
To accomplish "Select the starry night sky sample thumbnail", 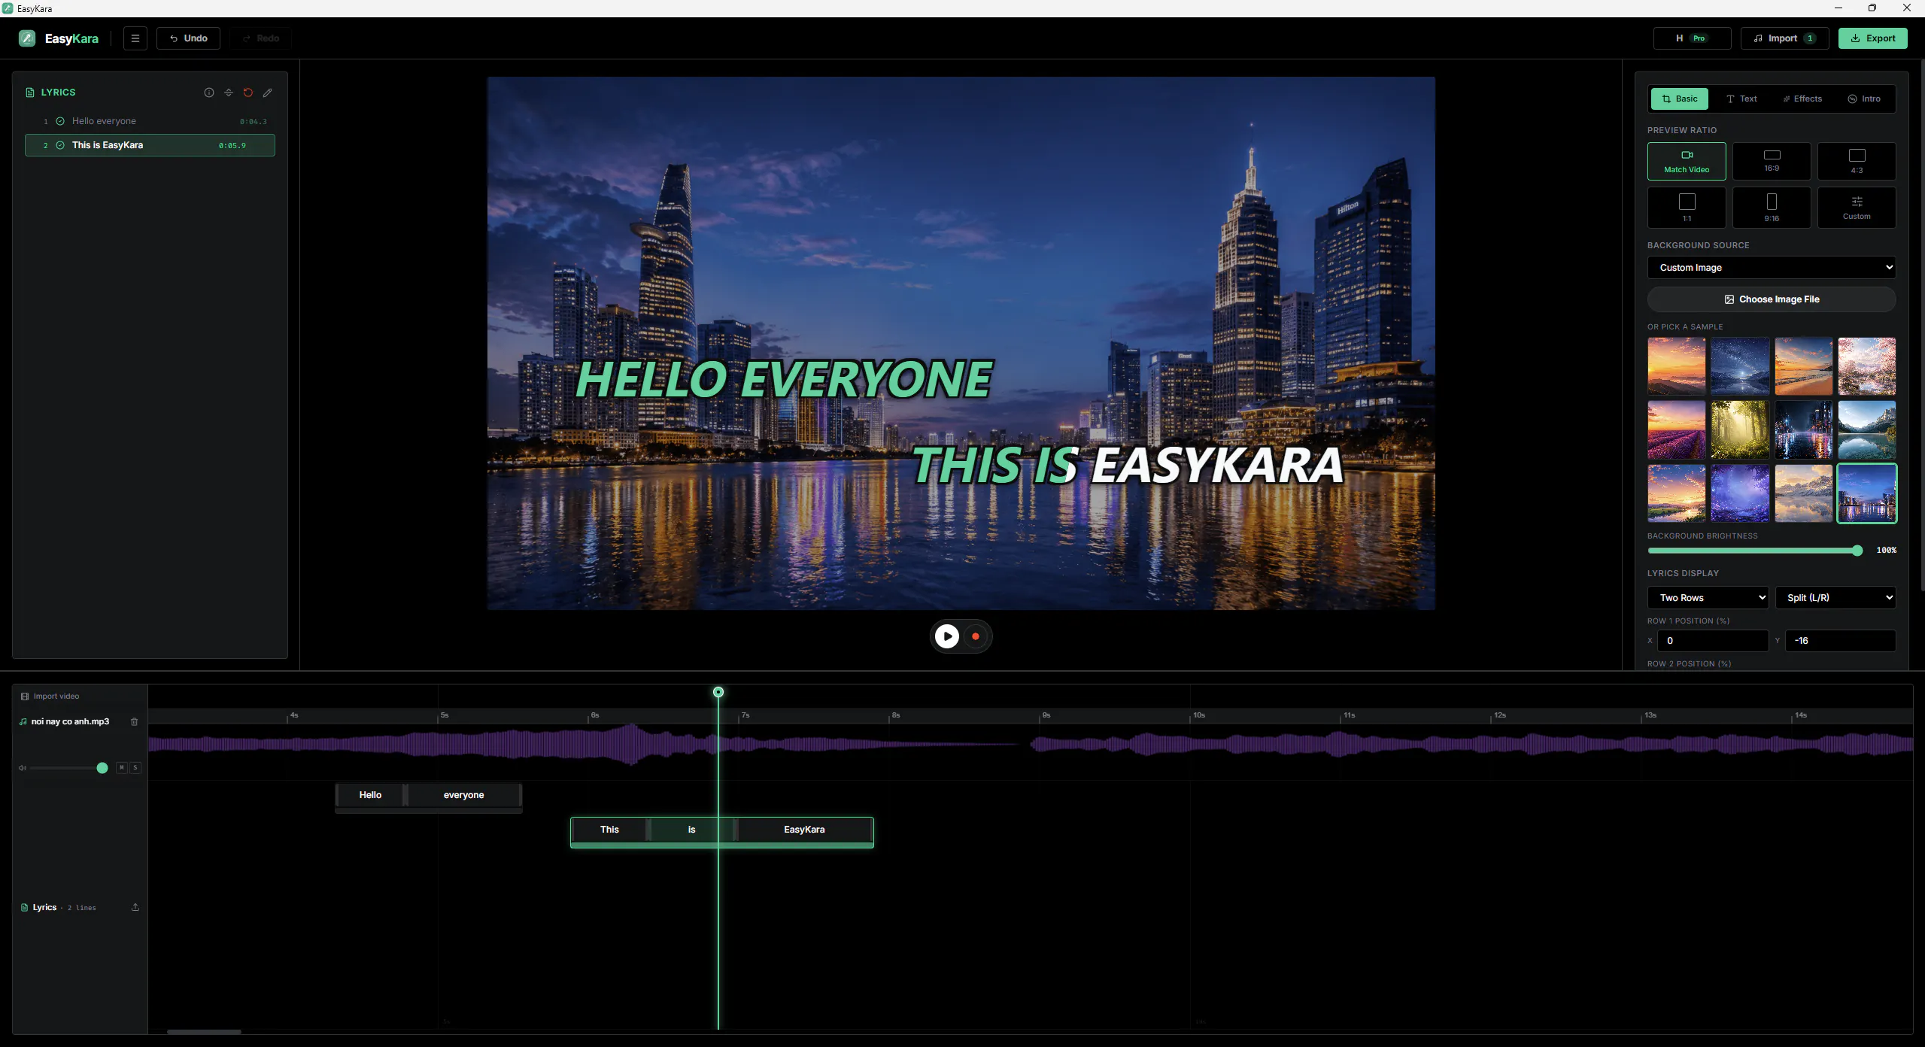I will [x=1740, y=366].
